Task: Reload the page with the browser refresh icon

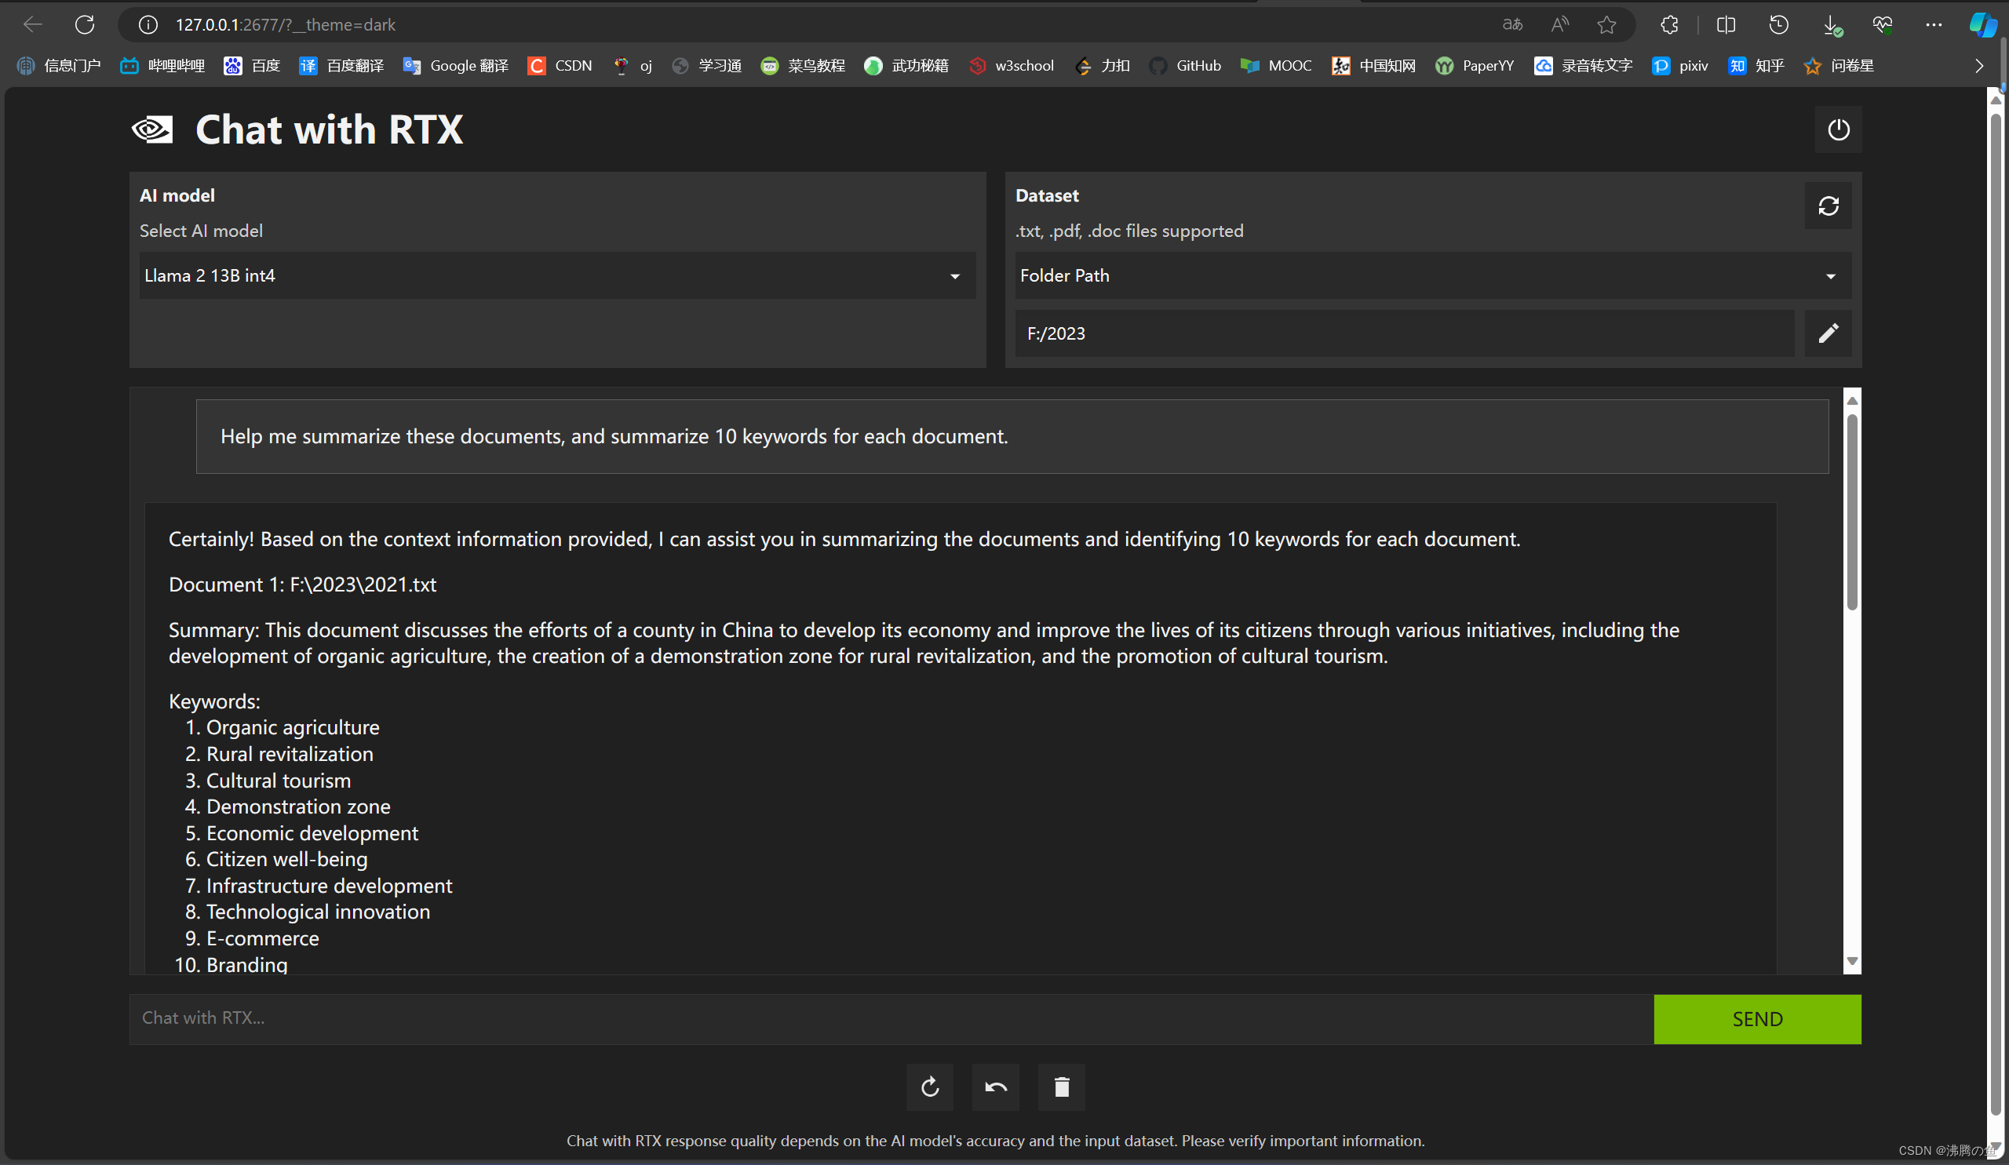Action: coord(85,24)
